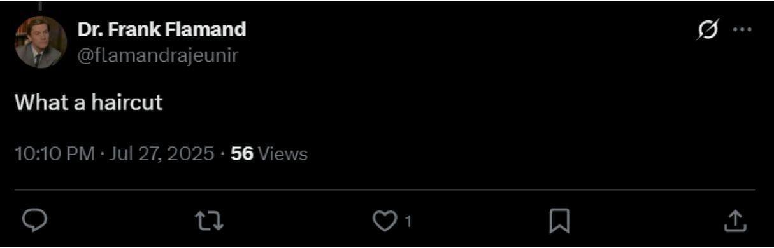This screenshot has width=774, height=248.
Task: Click the like count number 1
Action: tap(408, 221)
